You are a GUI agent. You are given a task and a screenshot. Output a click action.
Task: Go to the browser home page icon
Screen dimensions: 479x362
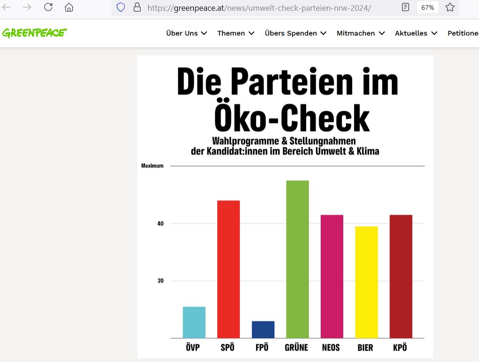pos(69,7)
